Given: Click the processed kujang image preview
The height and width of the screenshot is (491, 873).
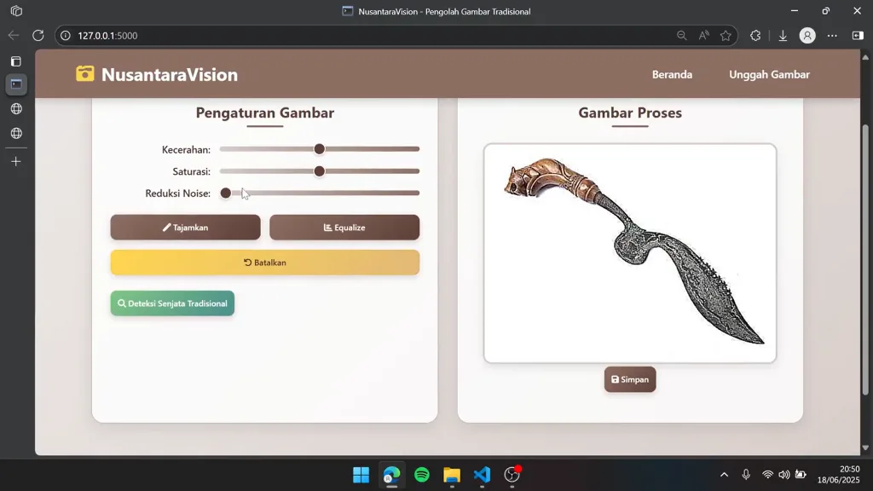Looking at the screenshot, I should [630, 253].
